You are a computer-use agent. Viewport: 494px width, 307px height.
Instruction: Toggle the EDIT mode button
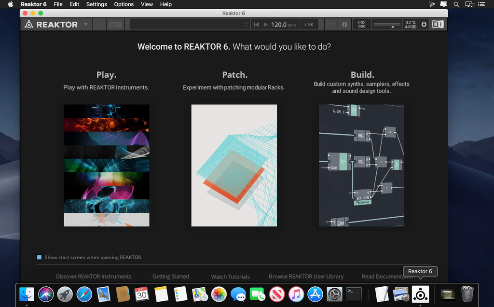(115, 25)
